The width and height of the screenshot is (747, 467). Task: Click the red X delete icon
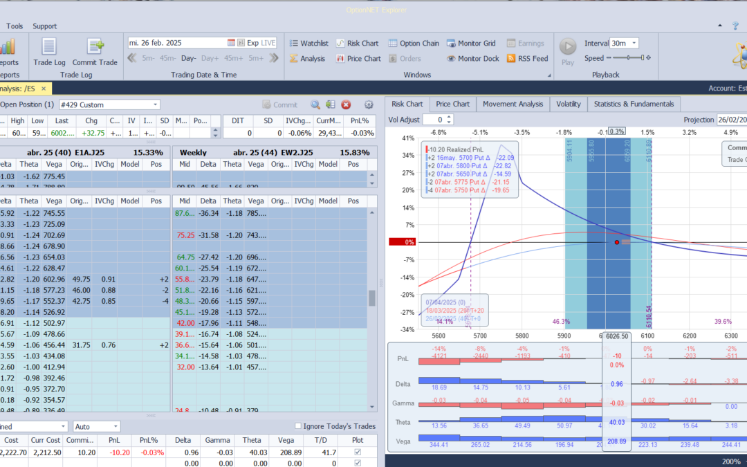[346, 105]
